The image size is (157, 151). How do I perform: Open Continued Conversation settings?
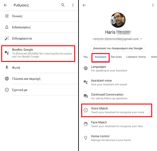click(117, 96)
